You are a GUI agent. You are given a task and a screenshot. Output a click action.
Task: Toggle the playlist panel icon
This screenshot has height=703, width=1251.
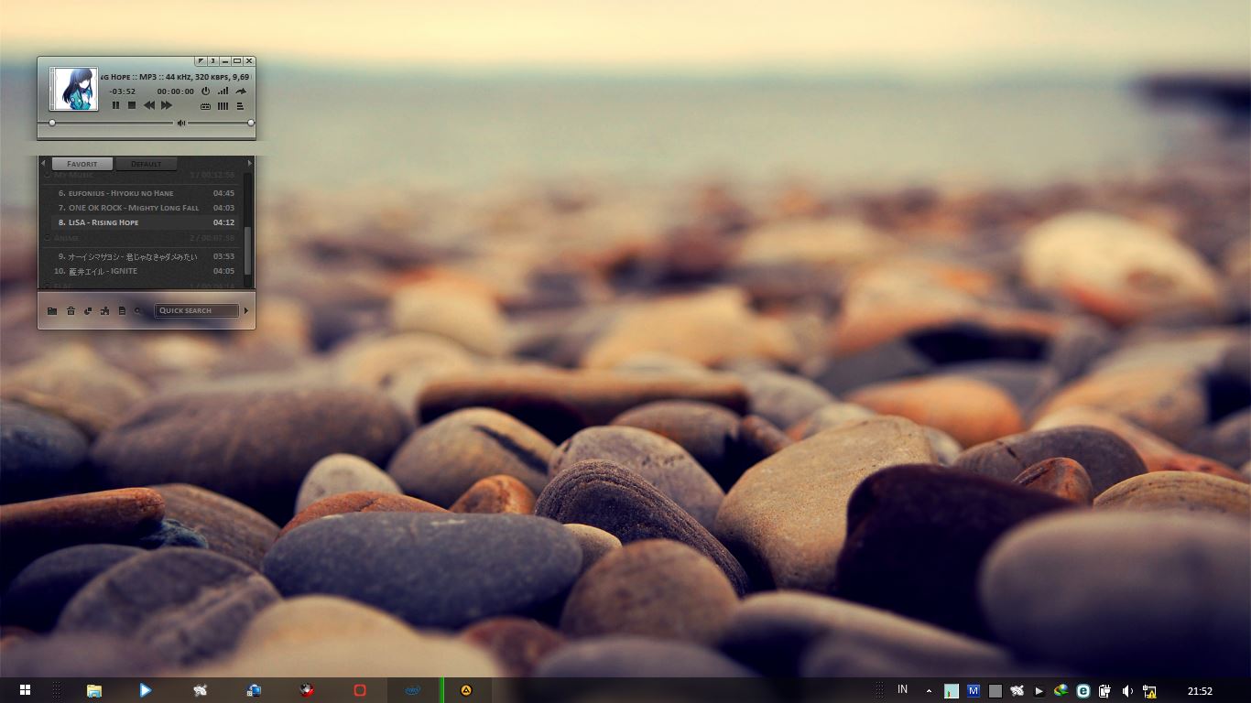240,106
